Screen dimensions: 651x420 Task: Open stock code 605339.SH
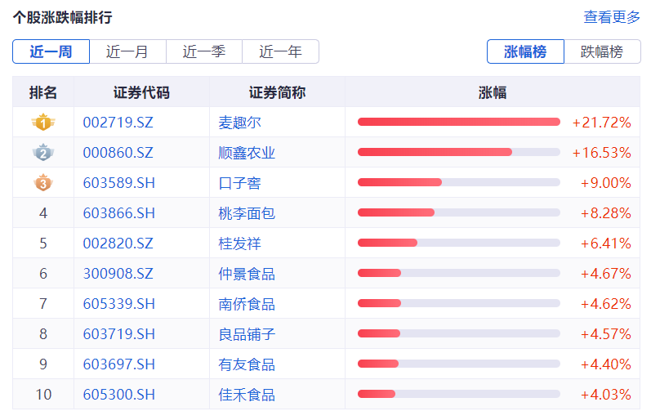pos(118,304)
